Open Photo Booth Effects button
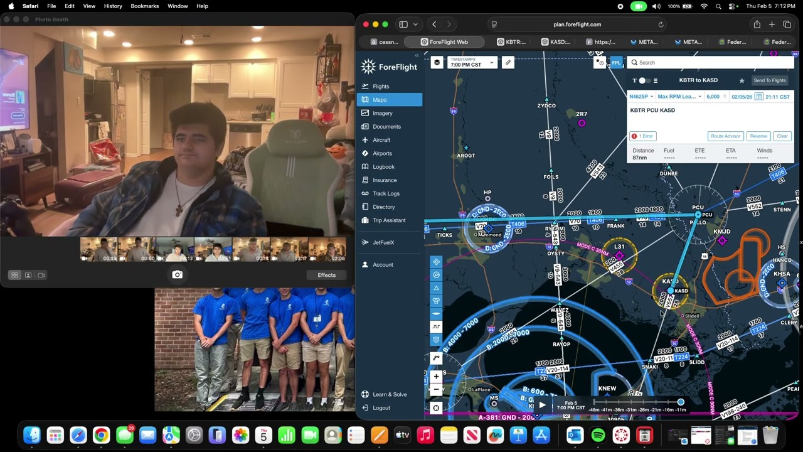This screenshot has width=803, height=452. 326,275
